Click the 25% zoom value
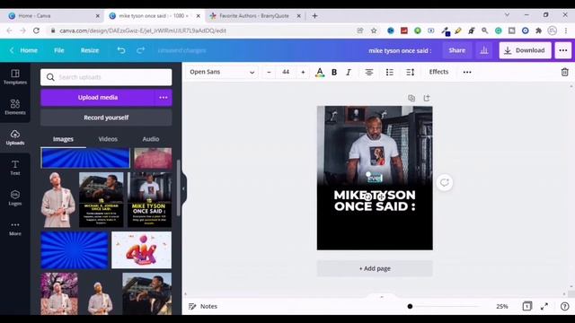This screenshot has height=323, width=575. (501, 306)
